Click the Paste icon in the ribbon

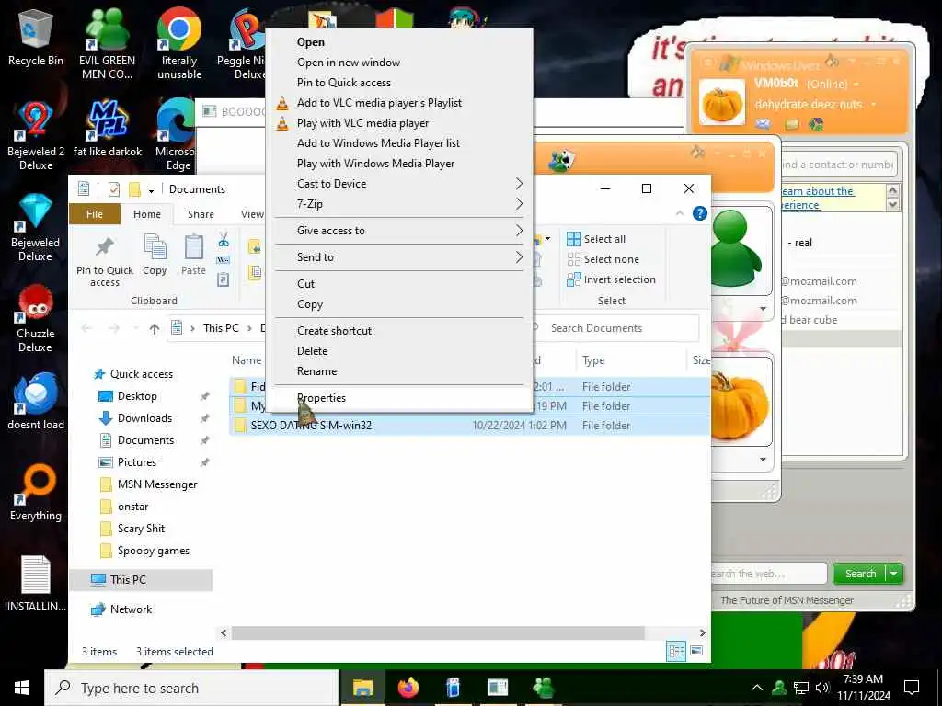coord(193,255)
